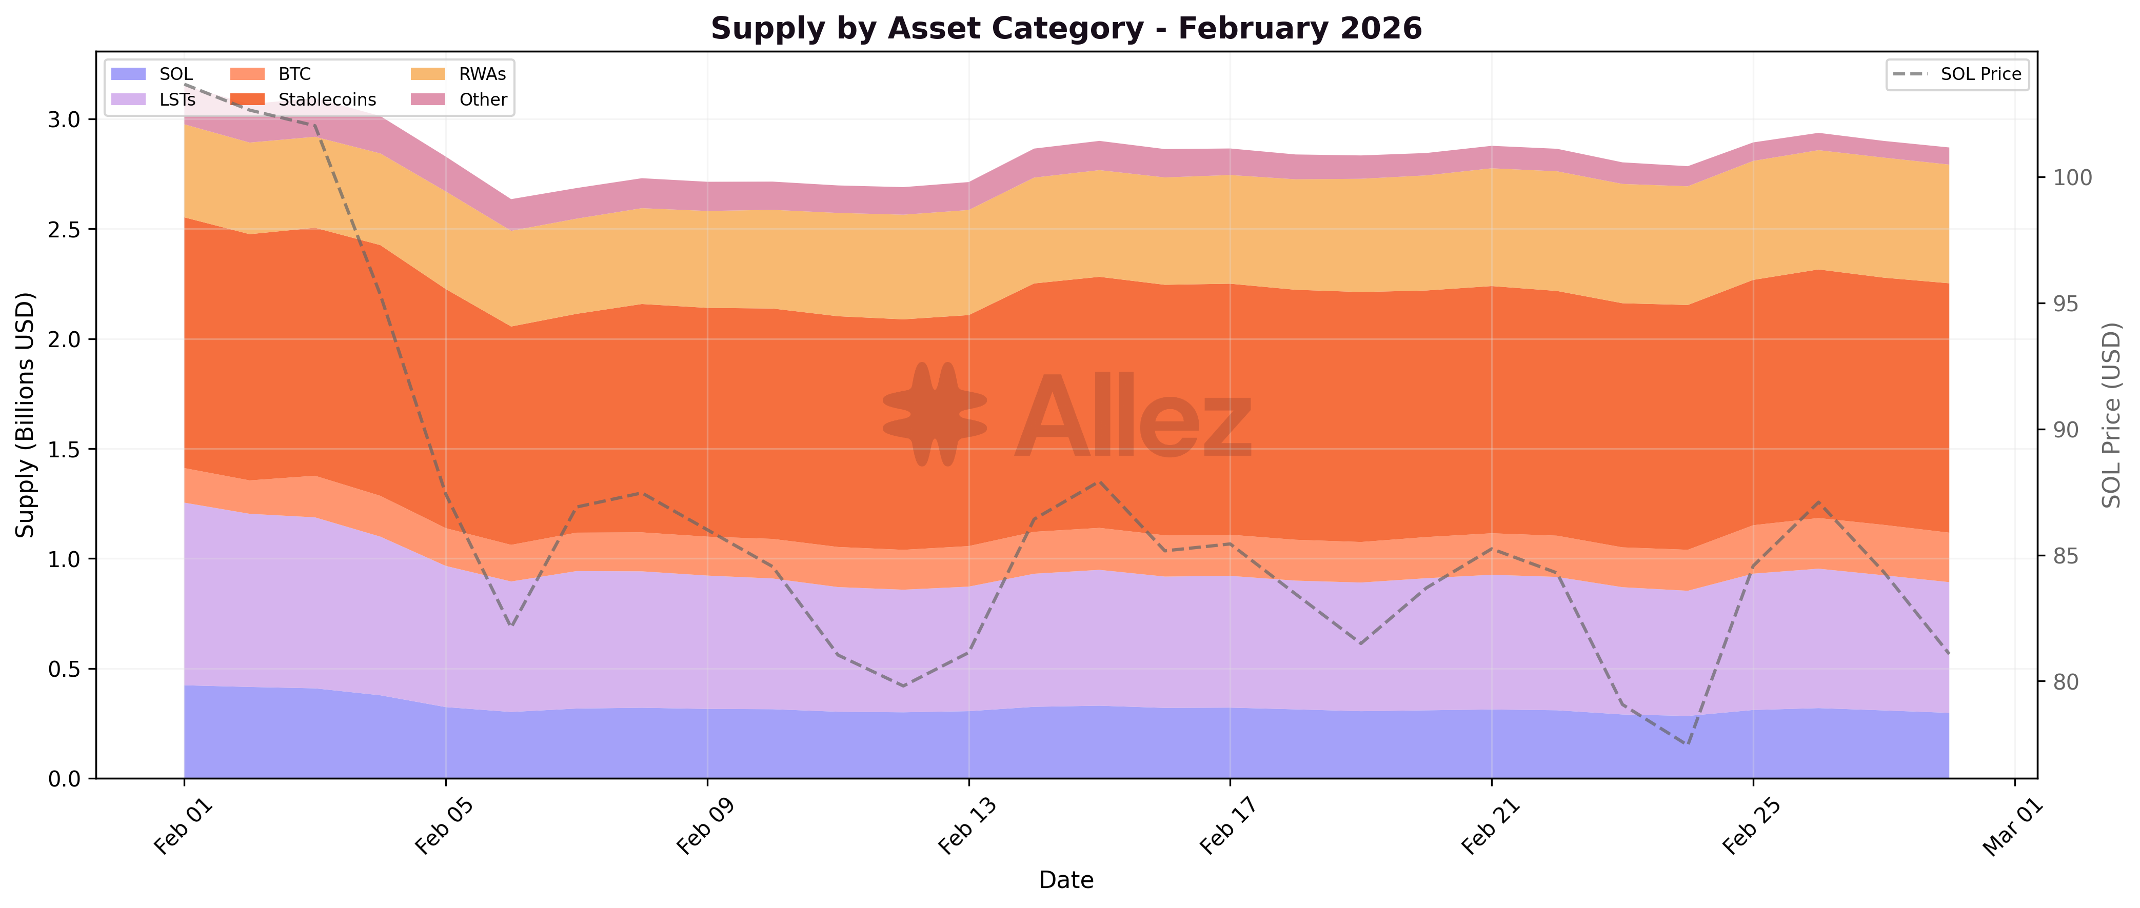
Task: Click the SOL legend color swatch
Action: click(128, 74)
